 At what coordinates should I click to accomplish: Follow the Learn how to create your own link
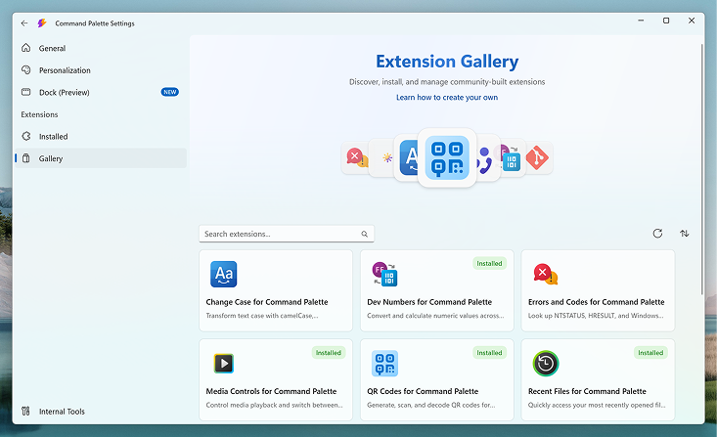447,98
